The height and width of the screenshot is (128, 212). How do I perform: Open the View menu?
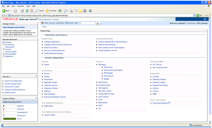point(14,6)
